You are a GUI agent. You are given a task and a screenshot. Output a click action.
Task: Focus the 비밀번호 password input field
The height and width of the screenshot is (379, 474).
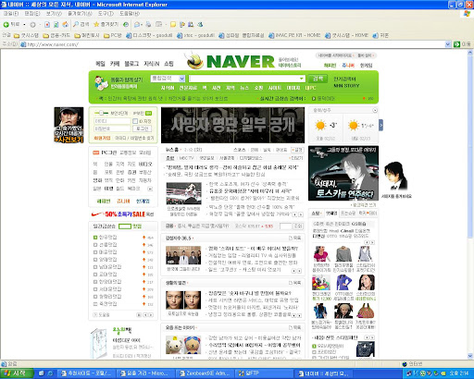(x=112, y=128)
